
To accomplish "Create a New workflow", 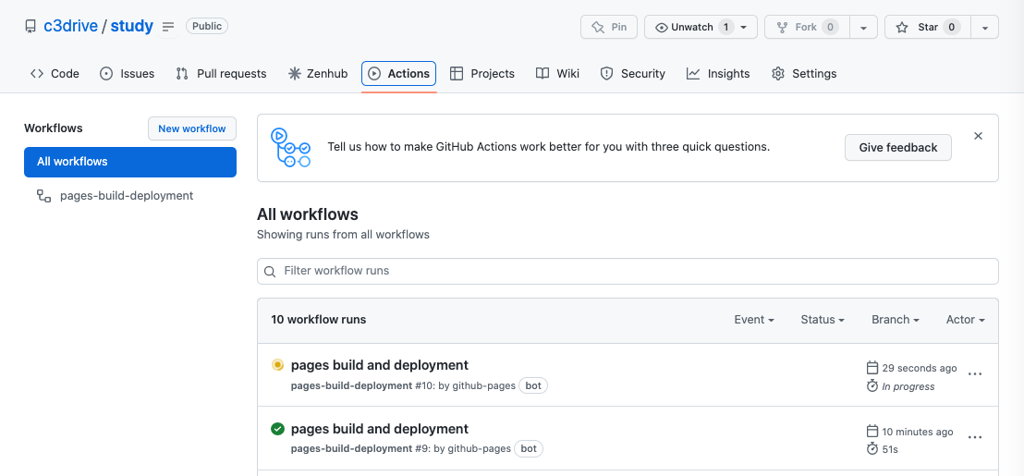I will point(192,128).
